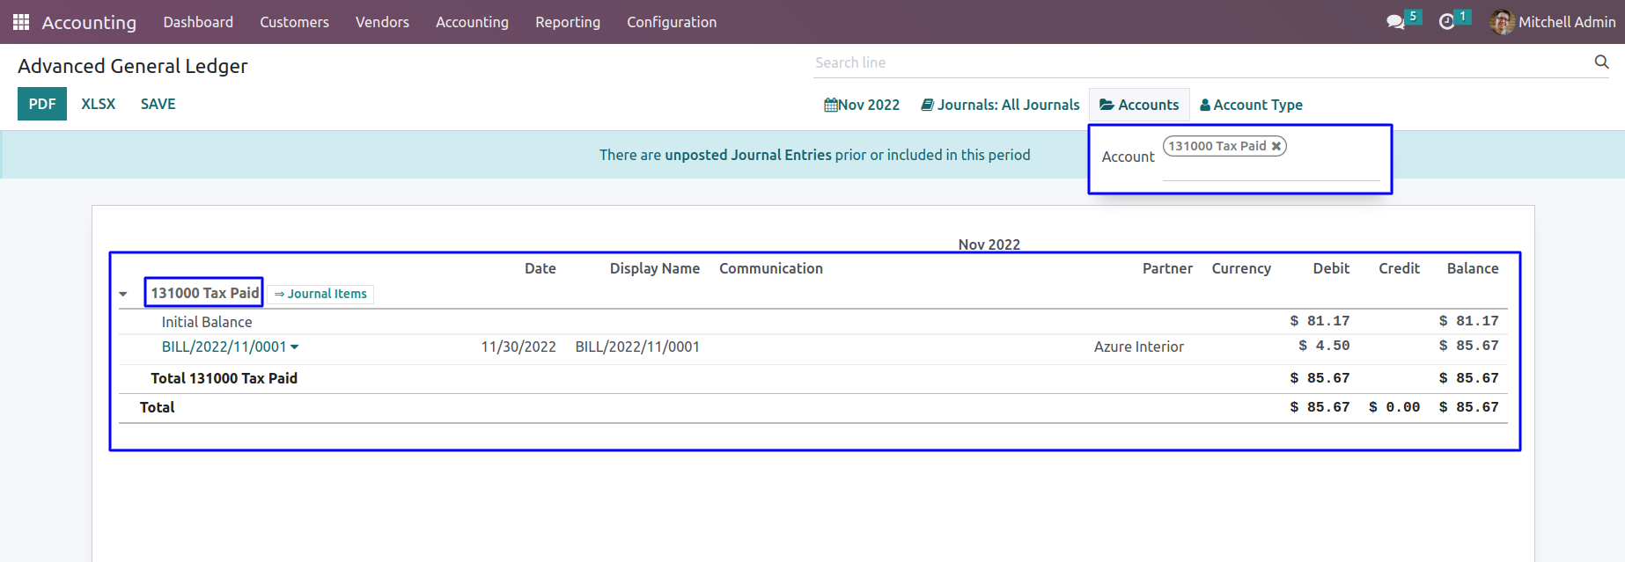Open the Reporting menu
The width and height of the screenshot is (1625, 562).
[568, 22]
